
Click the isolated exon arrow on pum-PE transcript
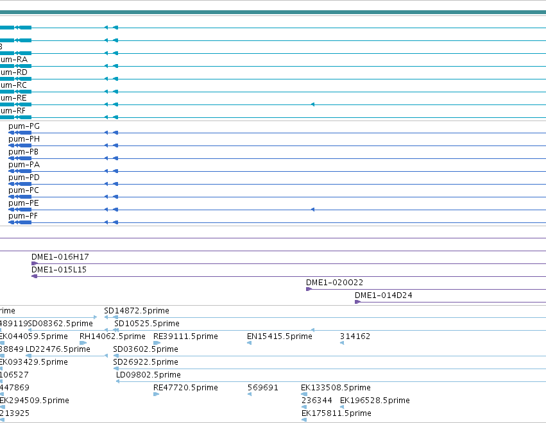click(312, 210)
